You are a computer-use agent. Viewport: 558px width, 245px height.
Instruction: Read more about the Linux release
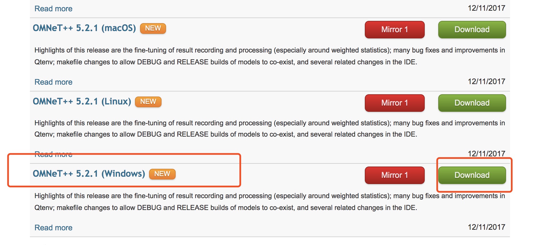[x=53, y=154]
